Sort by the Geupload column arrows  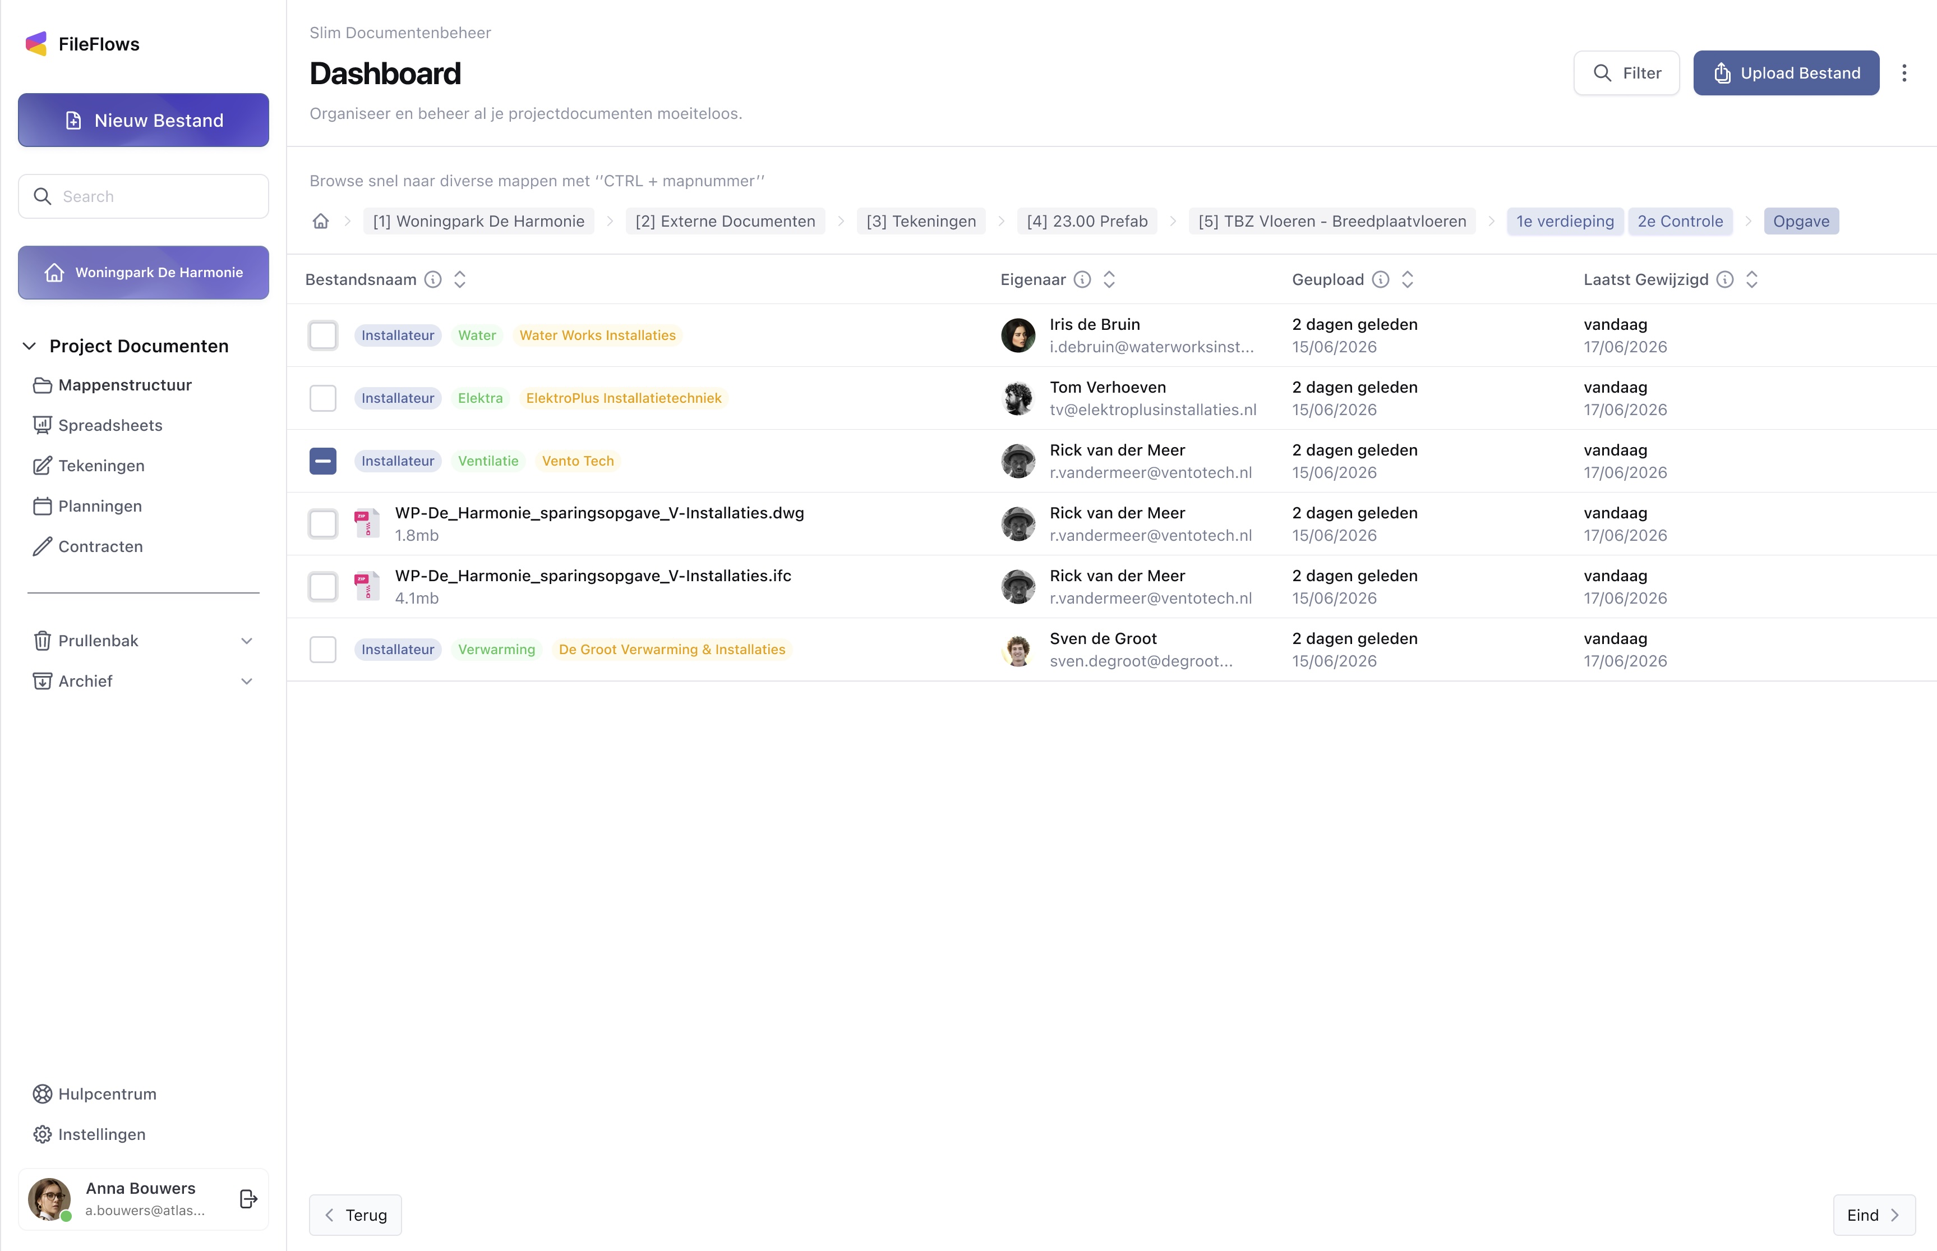coord(1408,279)
